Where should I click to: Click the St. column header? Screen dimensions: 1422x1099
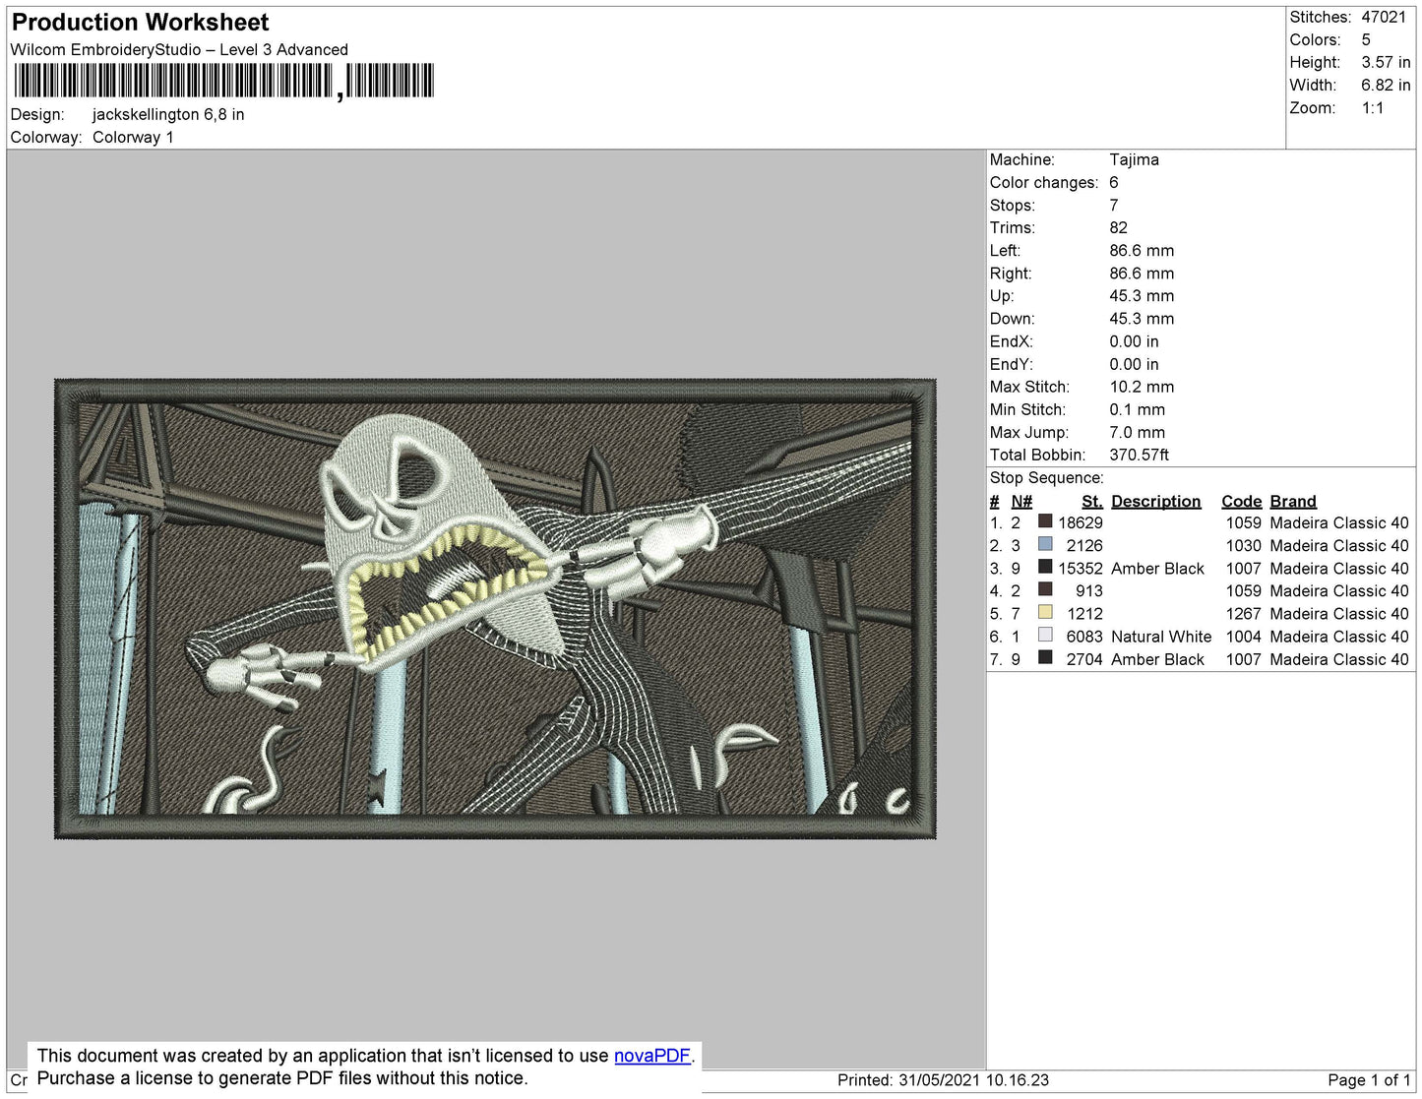coord(1092,501)
